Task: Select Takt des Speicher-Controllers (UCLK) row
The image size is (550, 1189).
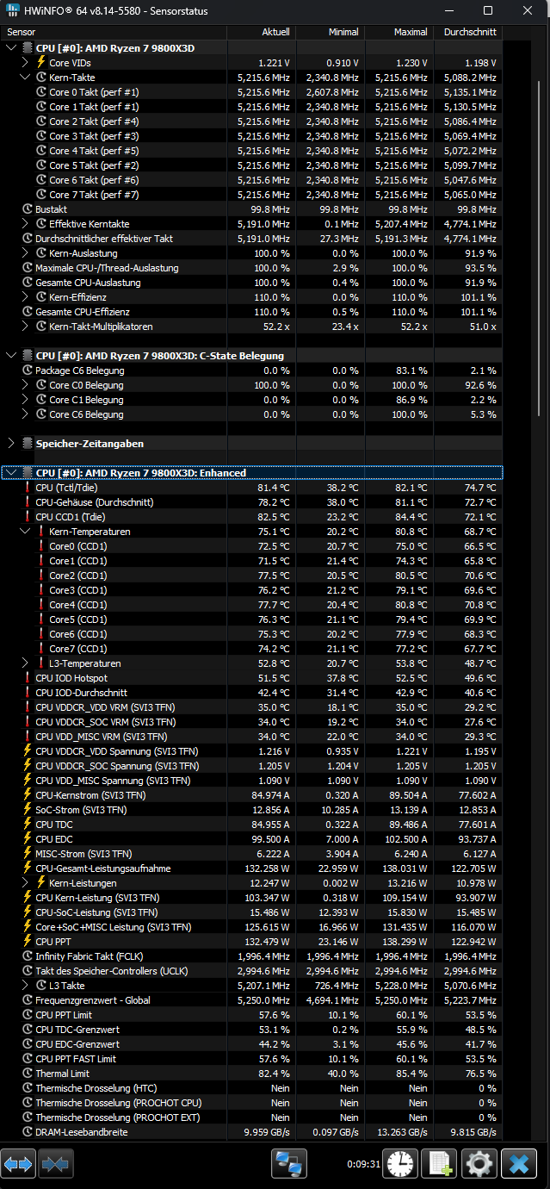Action: pos(251,971)
